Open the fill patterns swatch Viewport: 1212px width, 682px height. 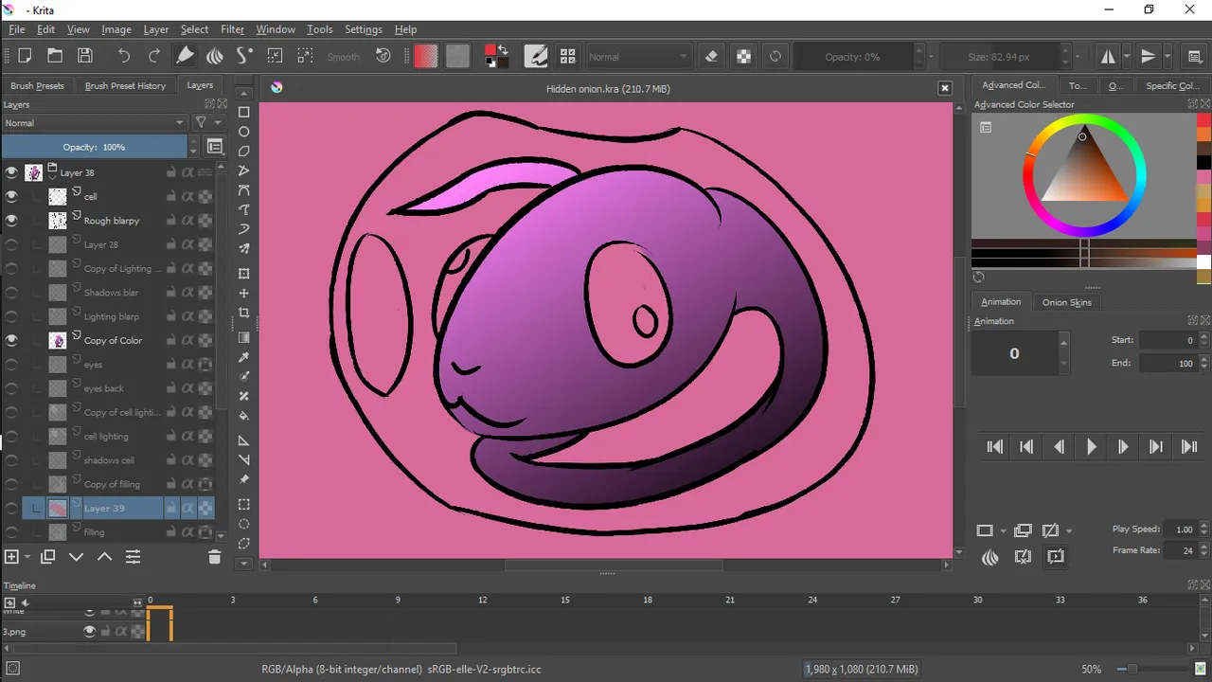(457, 56)
